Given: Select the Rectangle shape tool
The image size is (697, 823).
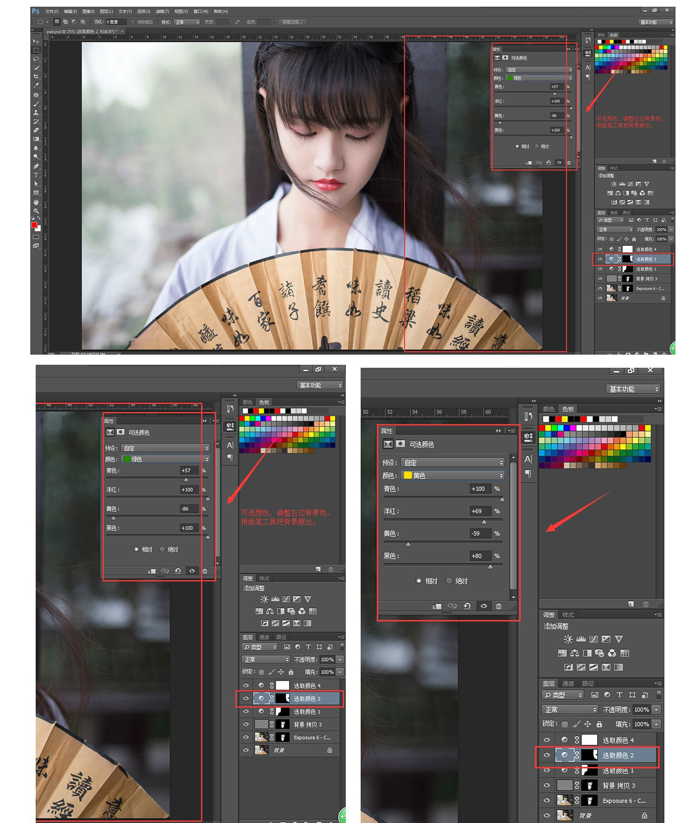Looking at the screenshot, I should [36, 193].
